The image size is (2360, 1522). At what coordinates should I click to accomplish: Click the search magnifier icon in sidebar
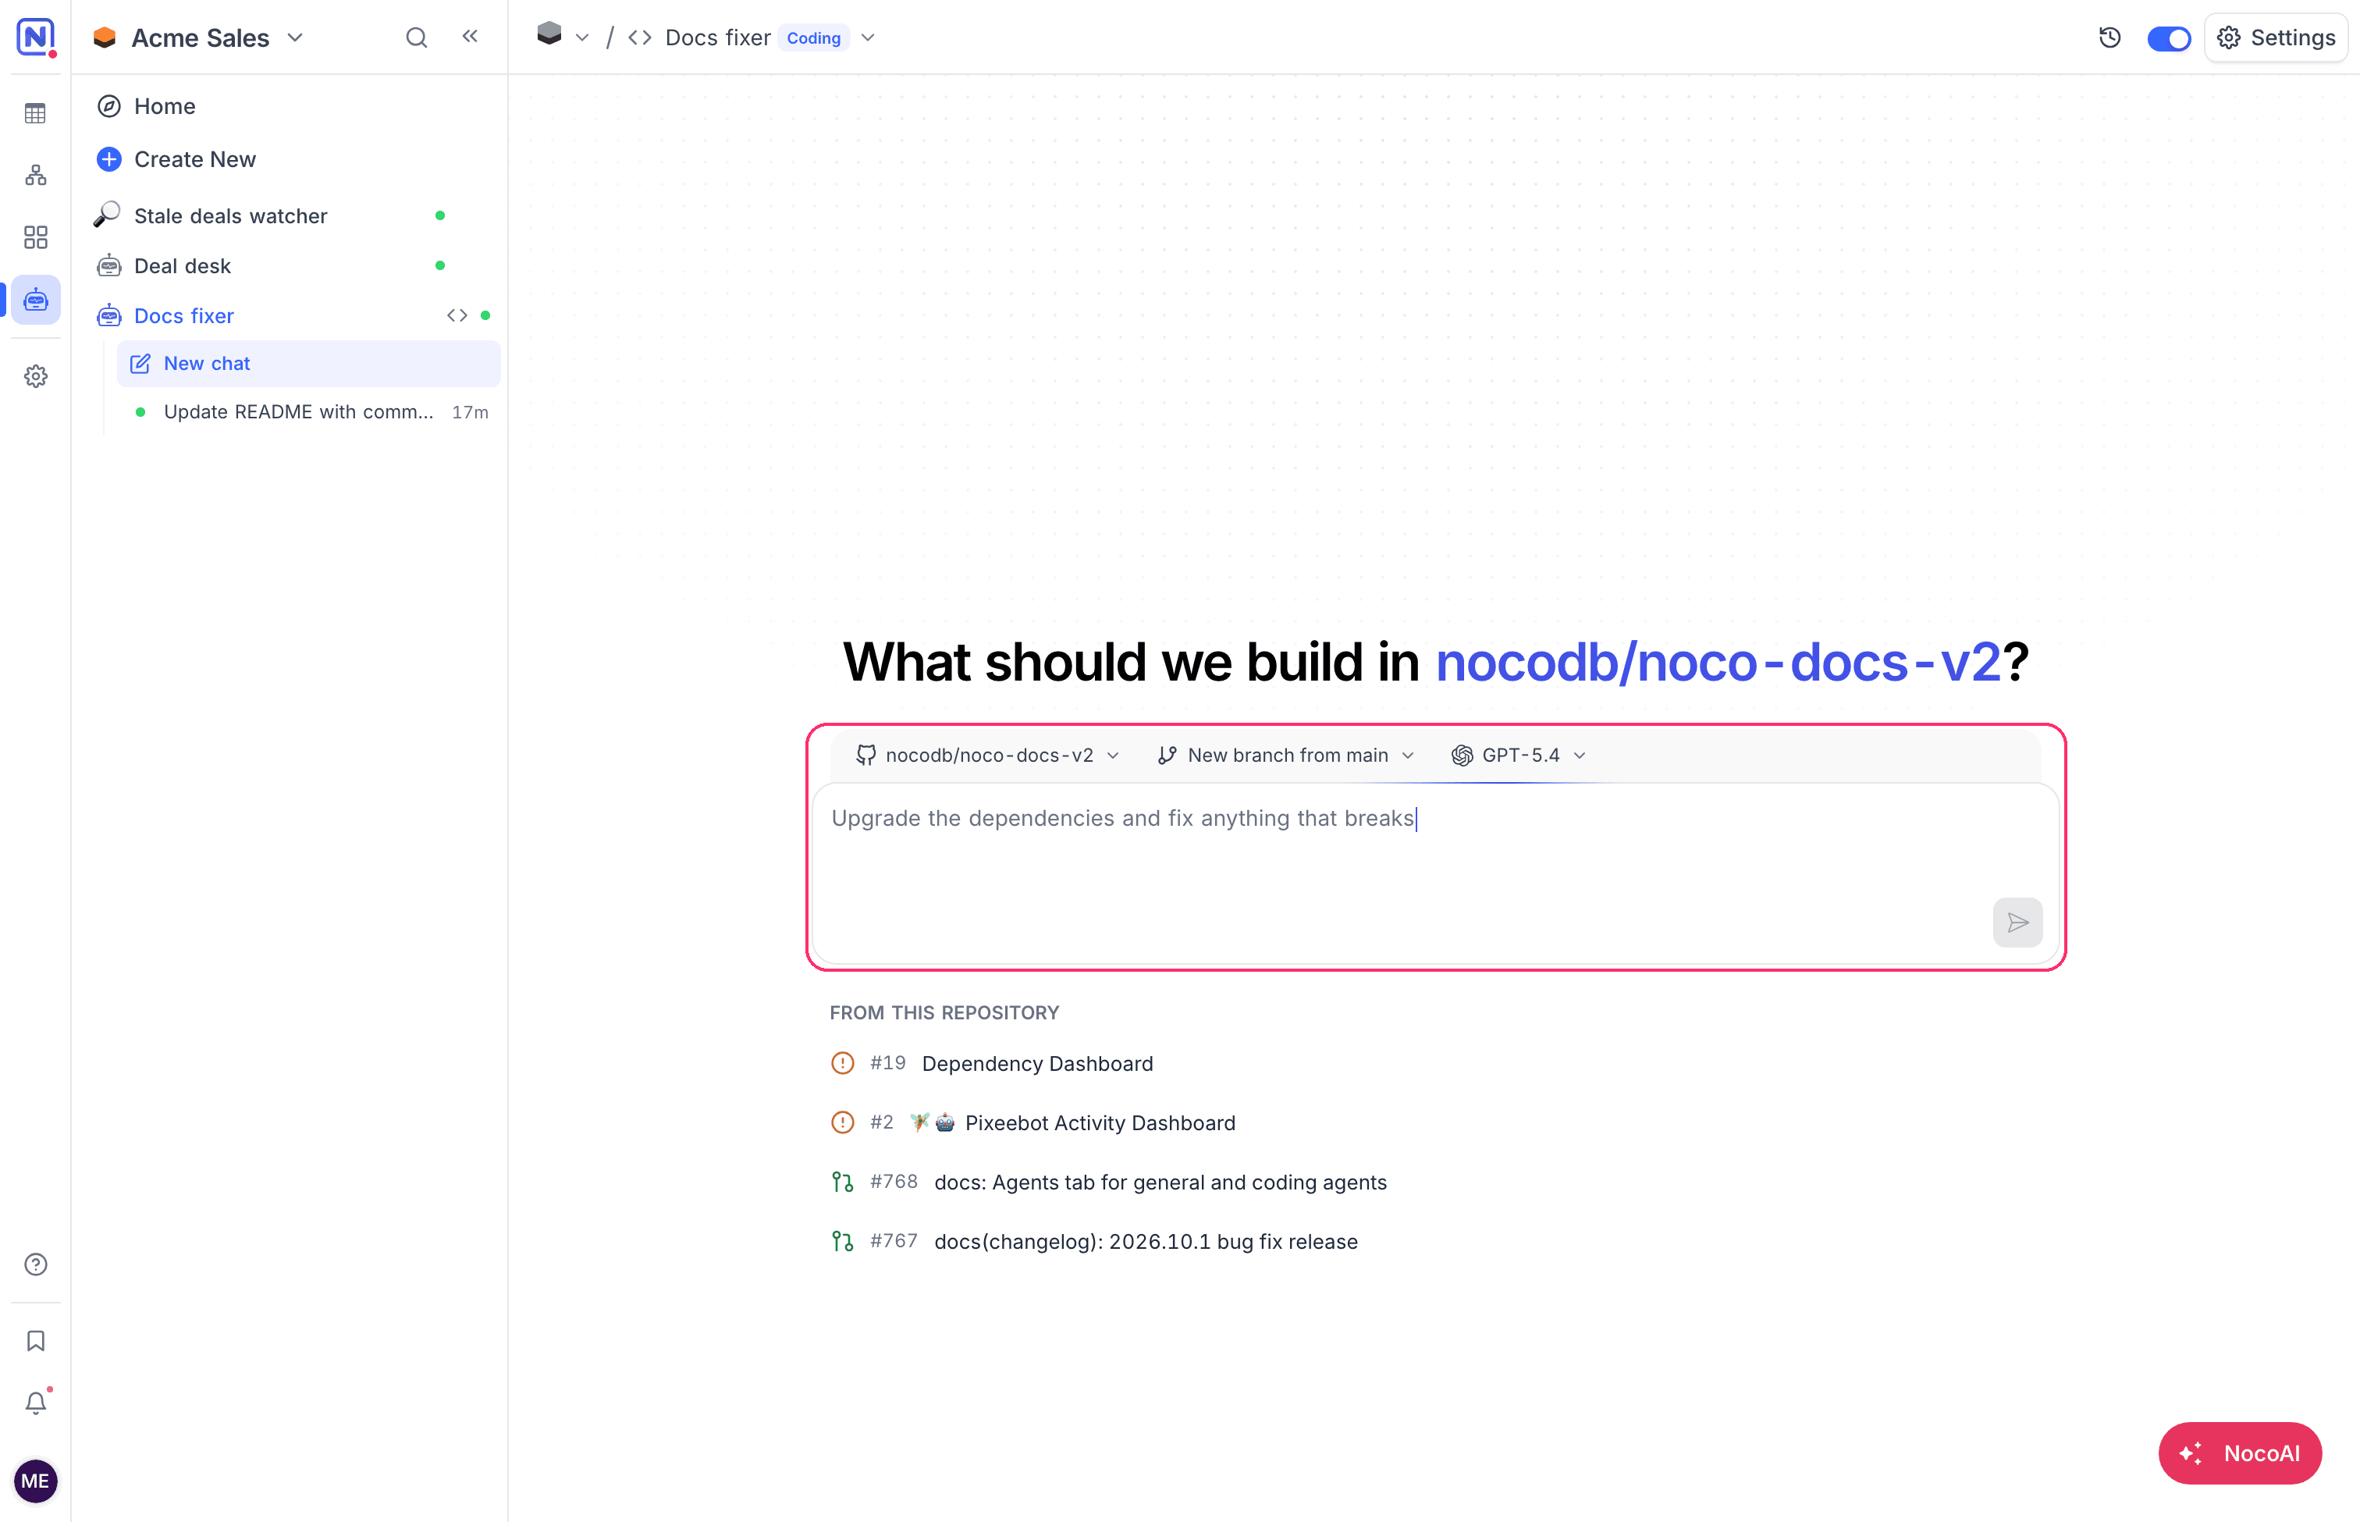[416, 37]
